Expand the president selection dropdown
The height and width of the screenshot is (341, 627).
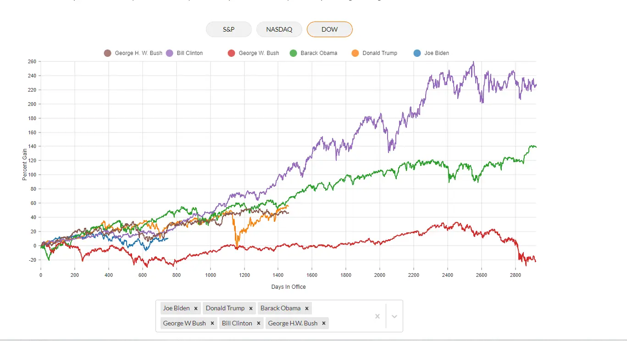(x=394, y=316)
